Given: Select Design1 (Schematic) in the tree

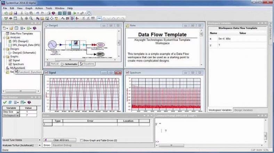Looking at the screenshot, I should (24, 53).
